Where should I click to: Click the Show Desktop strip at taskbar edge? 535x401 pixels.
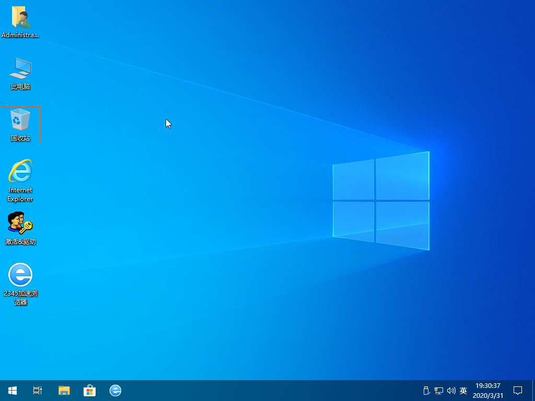coord(533,391)
